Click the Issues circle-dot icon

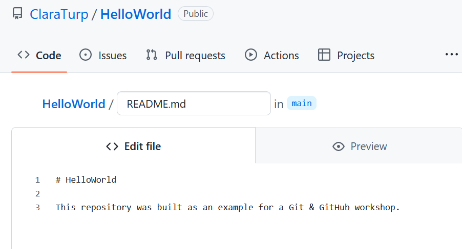tap(86, 55)
